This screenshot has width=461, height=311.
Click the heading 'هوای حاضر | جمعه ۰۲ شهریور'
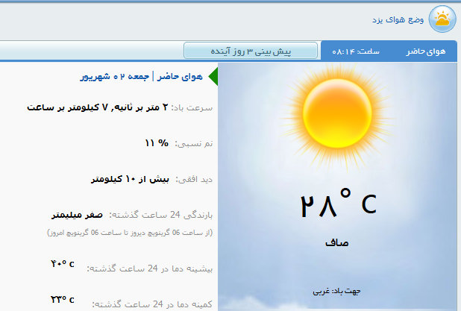tap(142, 76)
